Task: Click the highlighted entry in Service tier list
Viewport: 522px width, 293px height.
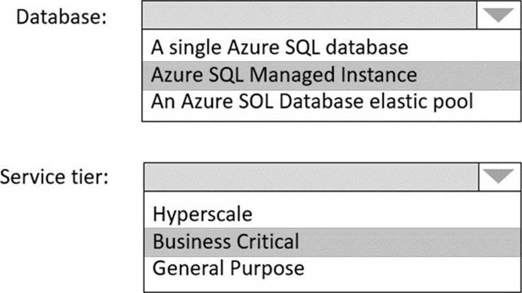Action: [226, 241]
